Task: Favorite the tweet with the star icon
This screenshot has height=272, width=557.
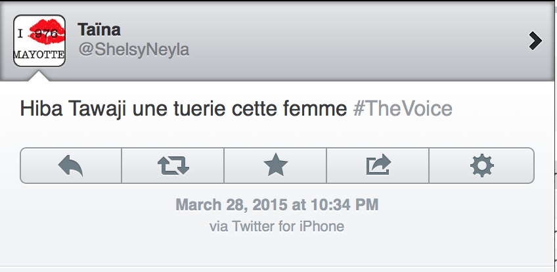Action: click(x=275, y=165)
